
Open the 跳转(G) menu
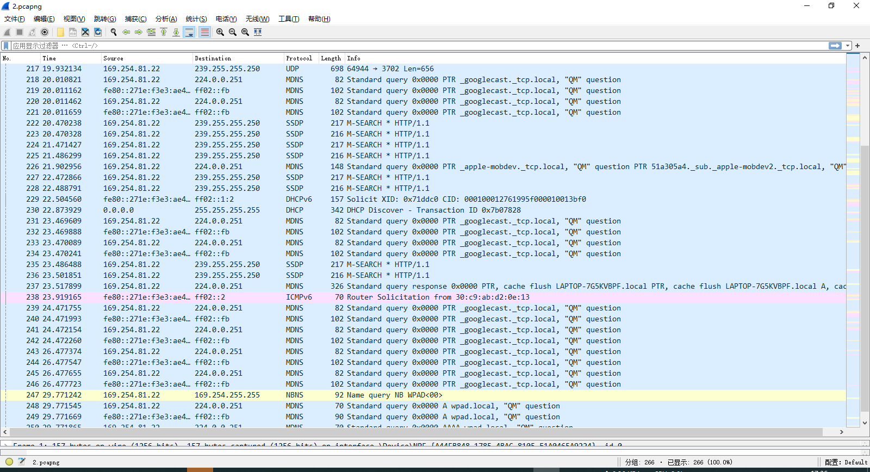point(105,19)
